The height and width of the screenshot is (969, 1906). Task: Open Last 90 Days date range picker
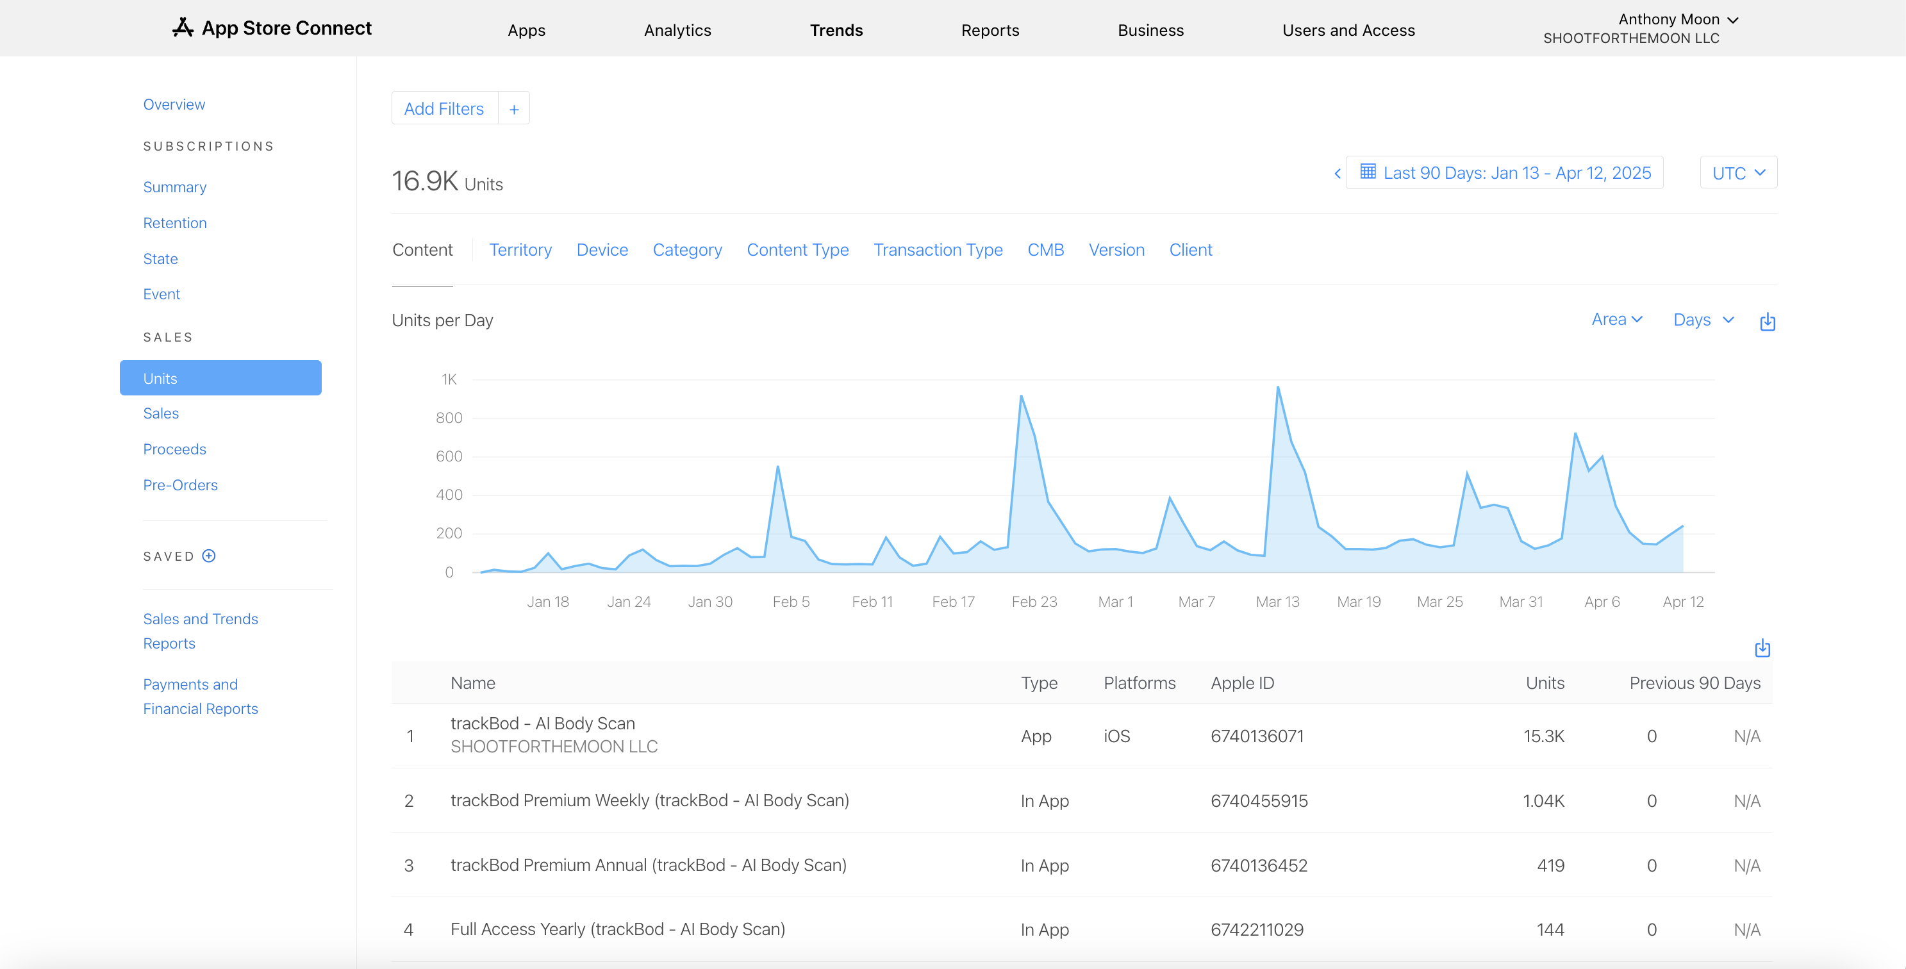pos(1505,172)
